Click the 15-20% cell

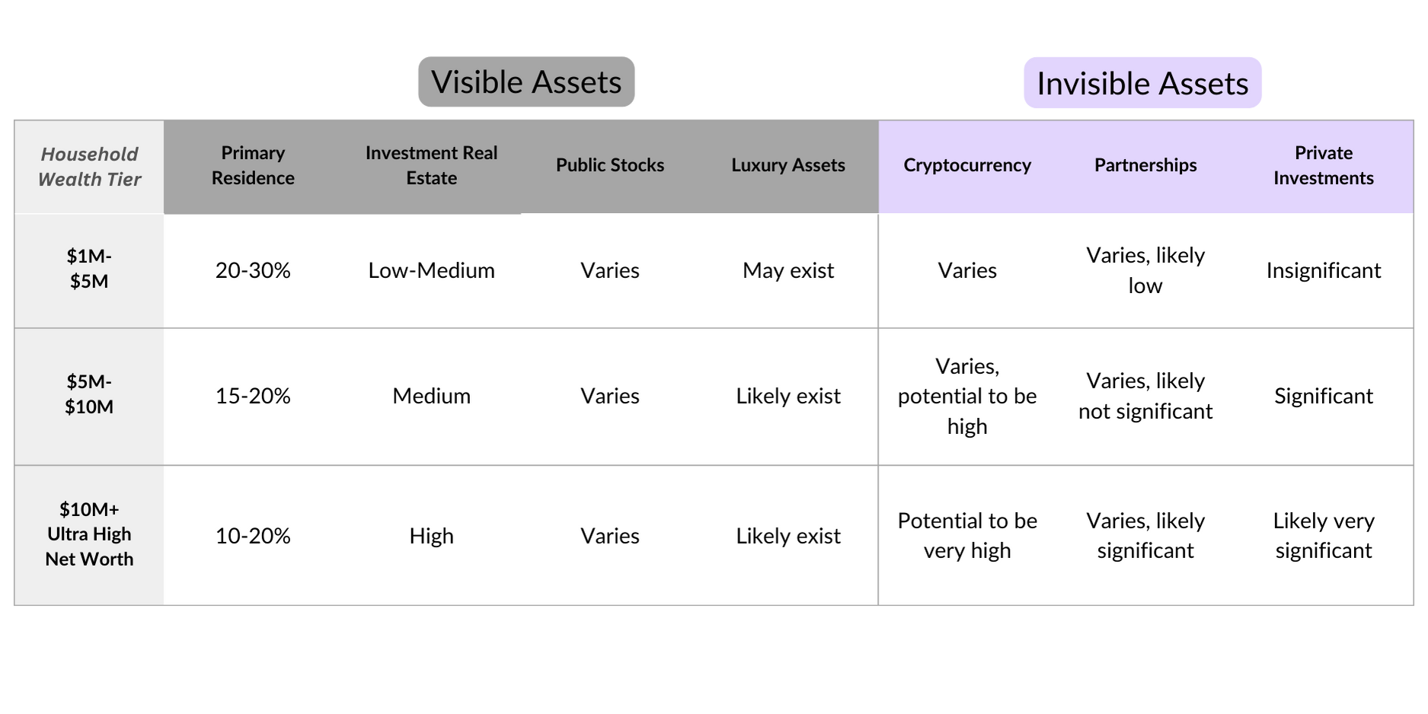[x=253, y=396]
